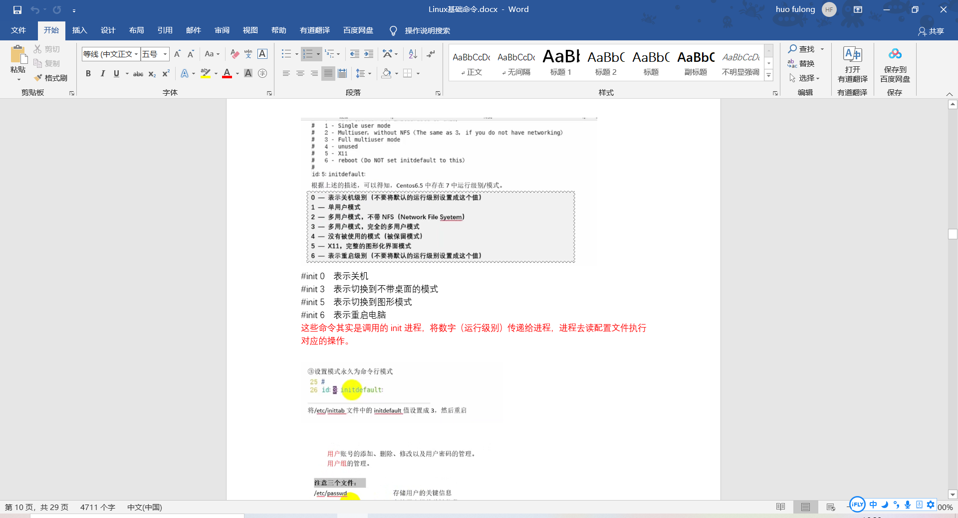Show paragraph marks with the pilcrow icon
This screenshot has width=958, height=518.
pyautogui.click(x=430, y=54)
